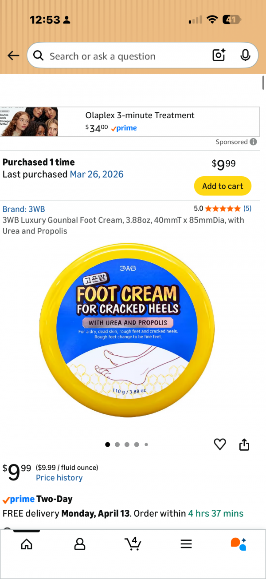Select the second image carousel dot
Viewport: 266px width, 579px height.
117,444
